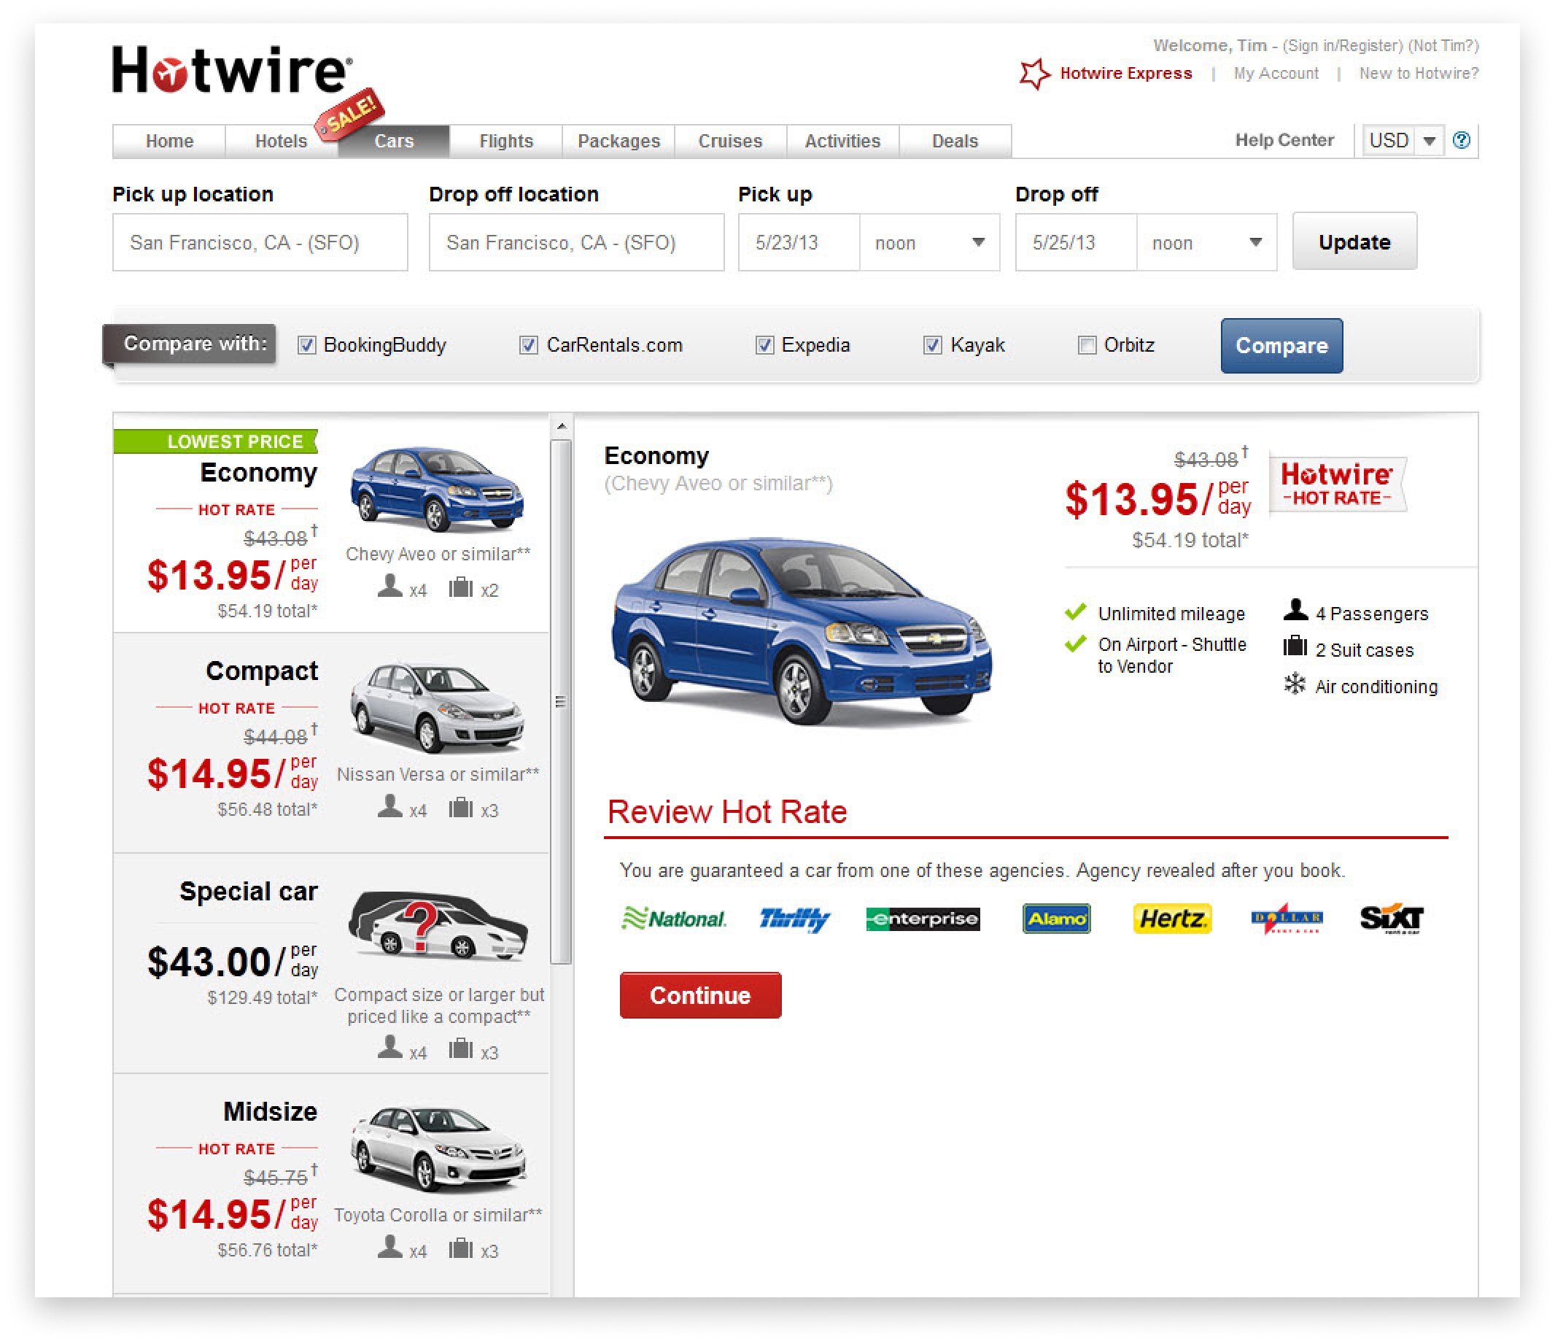Image resolution: width=1555 pixels, height=1344 pixels.
Task: Select the Toyota Corolla car thumbnail
Action: coord(438,1148)
